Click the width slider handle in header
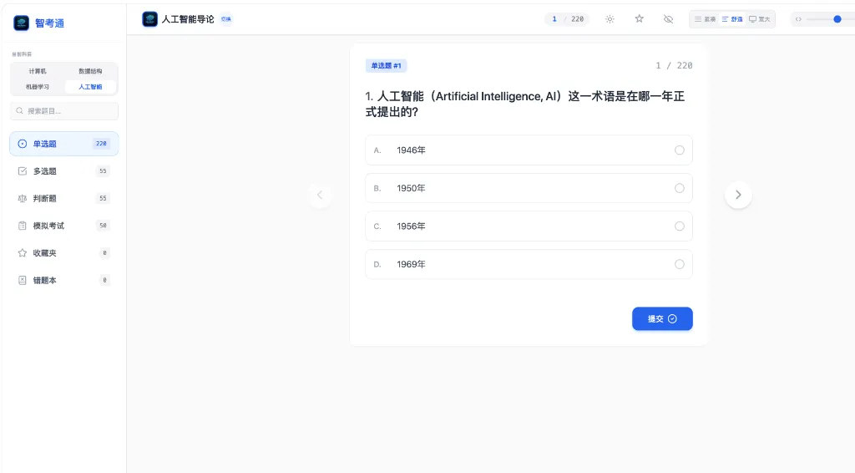855x473 pixels. pyautogui.click(x=837, y=19)
